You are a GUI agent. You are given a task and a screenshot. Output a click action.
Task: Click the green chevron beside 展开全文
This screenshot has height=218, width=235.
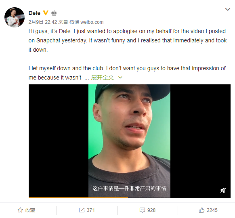(x=120, y=78)
